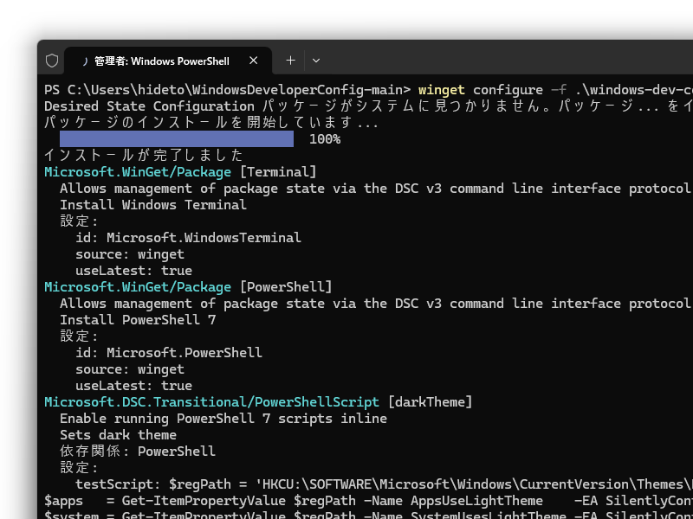693x519 pixels.
Task: Click the 'Install PowerShell 7' line
Action: (138, 319)
